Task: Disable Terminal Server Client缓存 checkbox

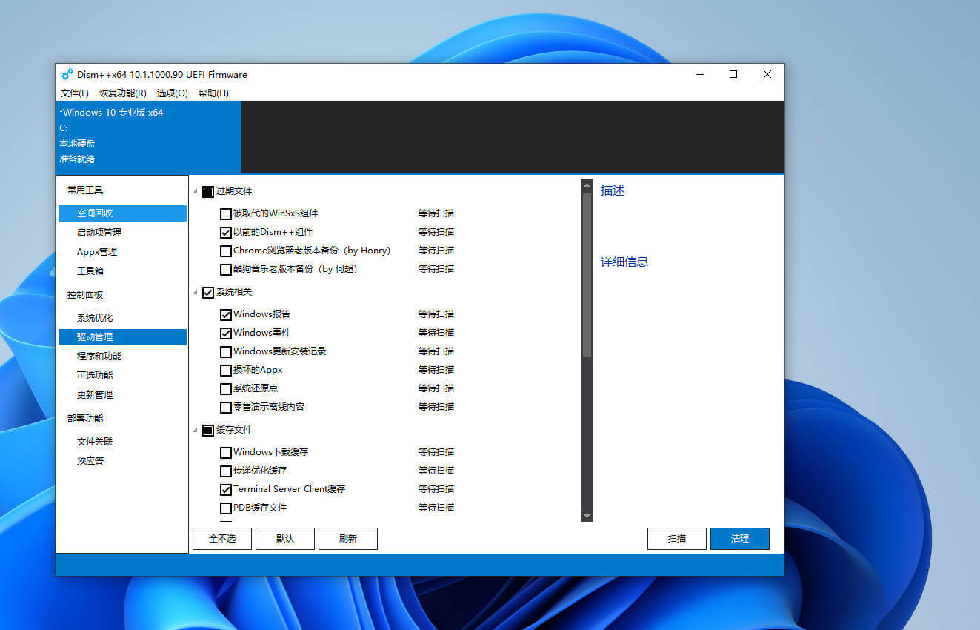Action: 226,490
